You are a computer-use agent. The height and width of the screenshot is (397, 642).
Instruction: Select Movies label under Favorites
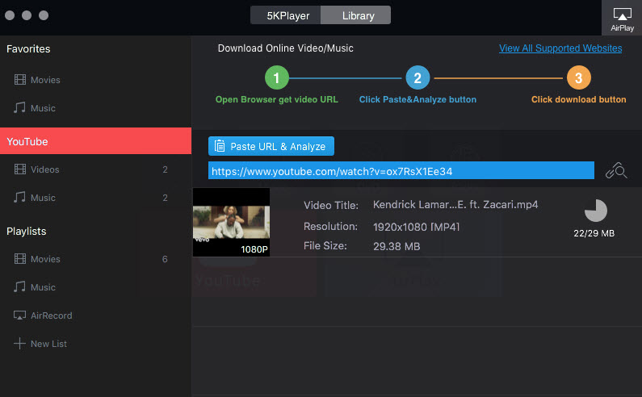pos(45,80)
